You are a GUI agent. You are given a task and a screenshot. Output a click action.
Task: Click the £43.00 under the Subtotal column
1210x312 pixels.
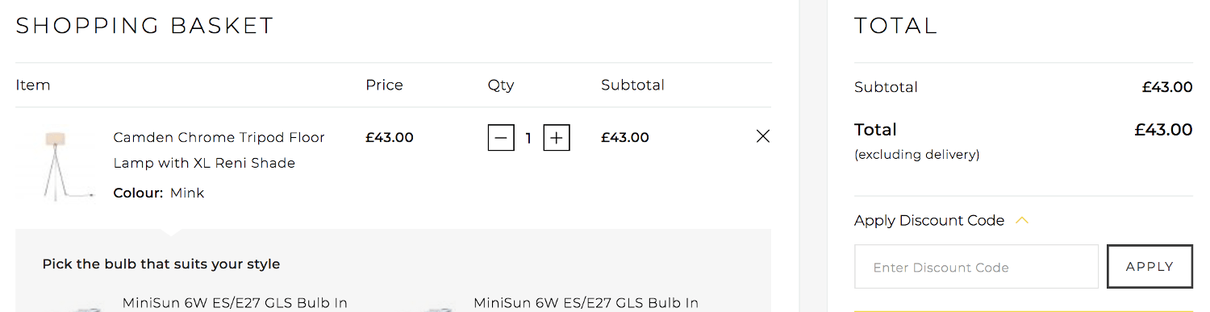click(625, 137)
